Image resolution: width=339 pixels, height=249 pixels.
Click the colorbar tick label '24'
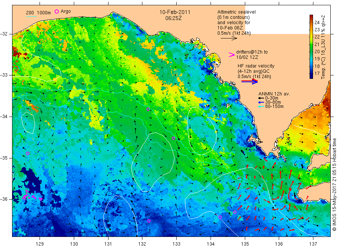click(317, 23)
